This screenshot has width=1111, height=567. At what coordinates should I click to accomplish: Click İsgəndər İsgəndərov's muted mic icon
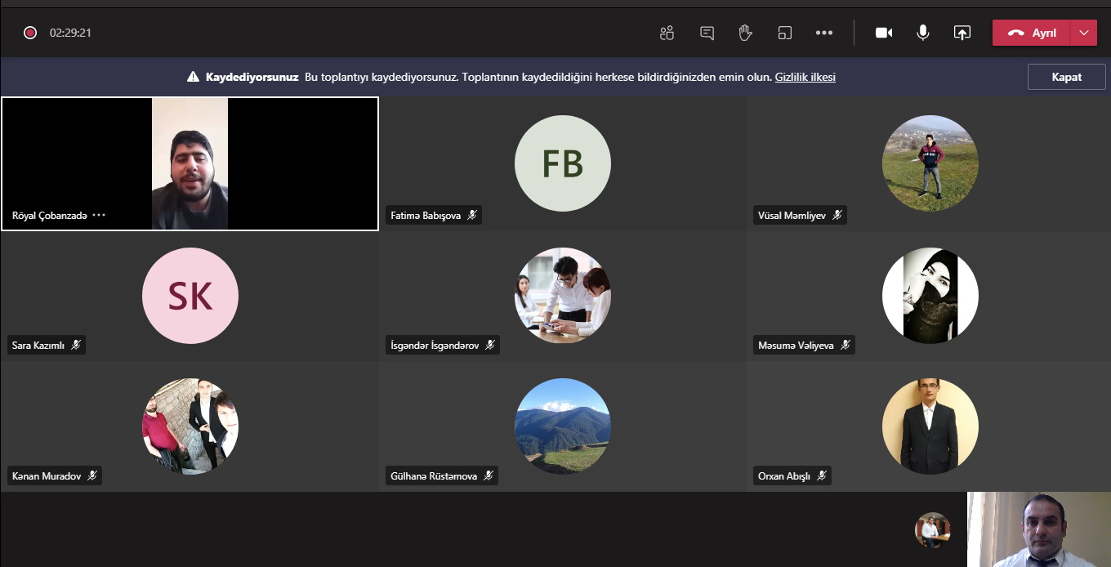[x=489, y=345]
